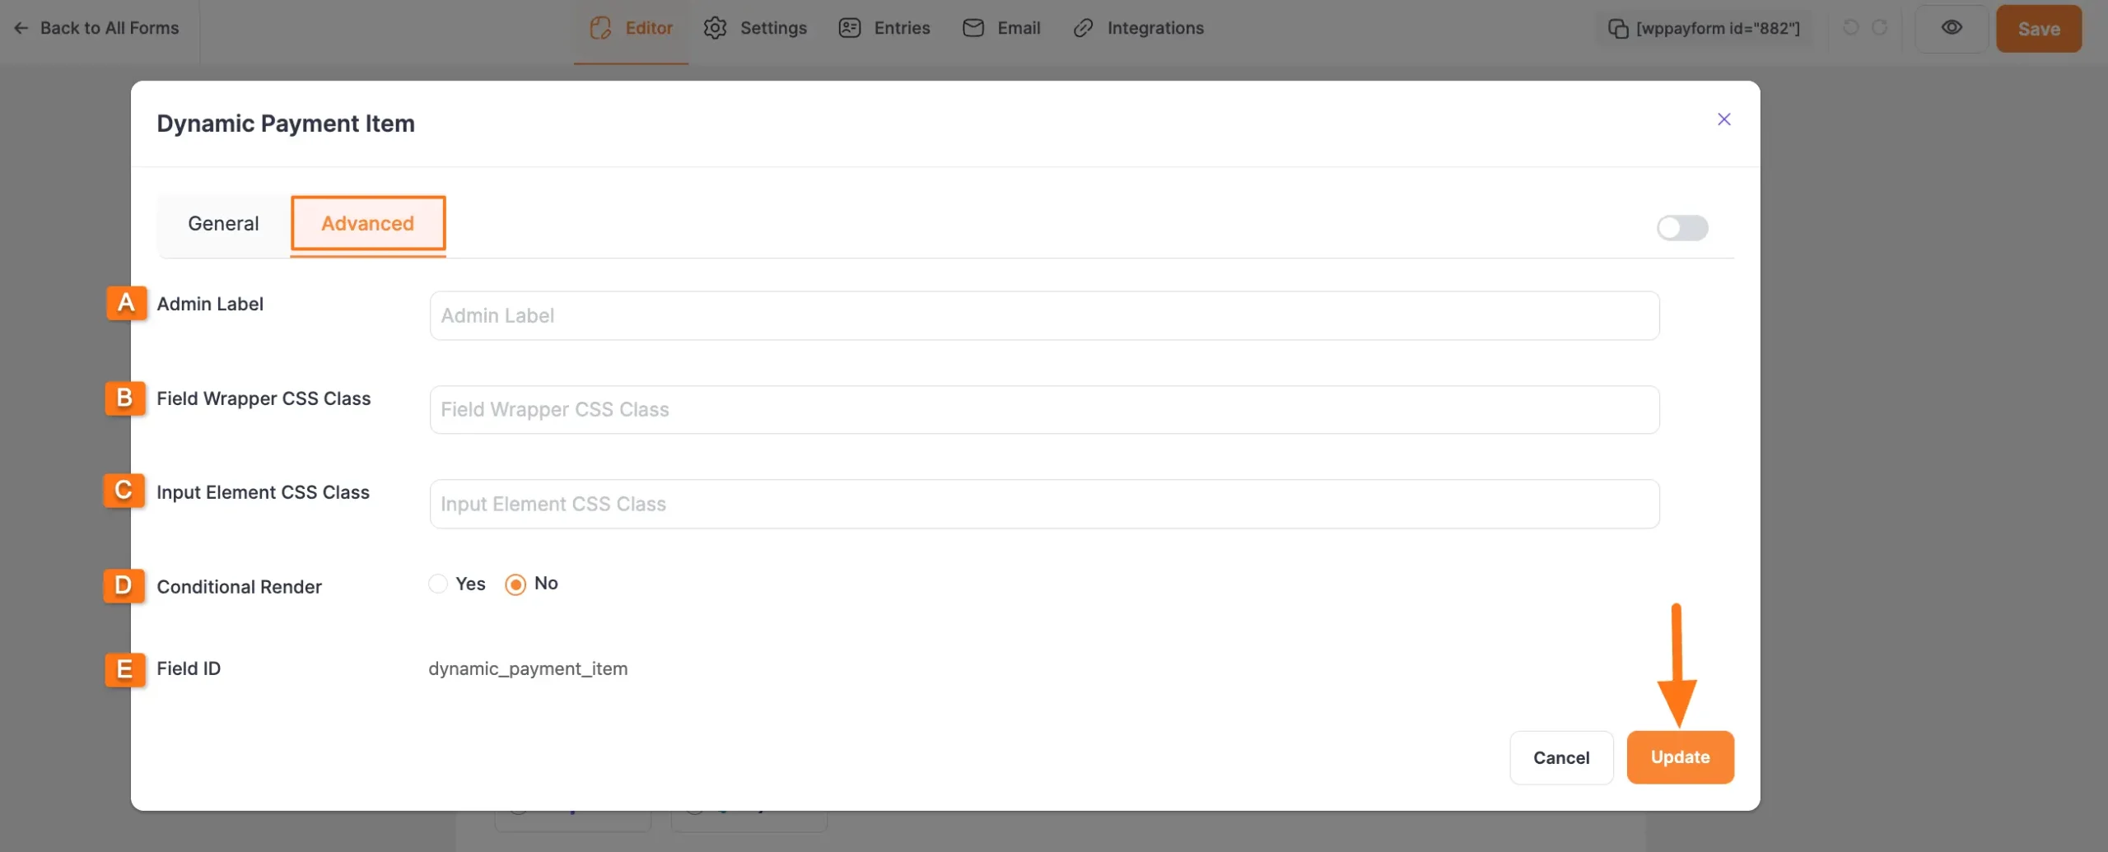Click the preview eye icon
Image resolution: width=2108 pixels, height=852 pixels.
point(1951,28)
